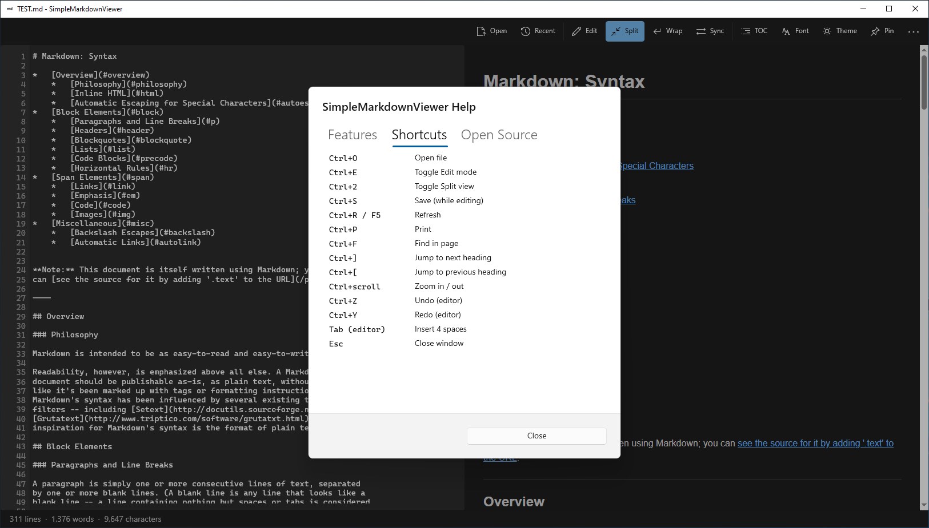Click '## Overview' line in editor

(x=58, y=316)
